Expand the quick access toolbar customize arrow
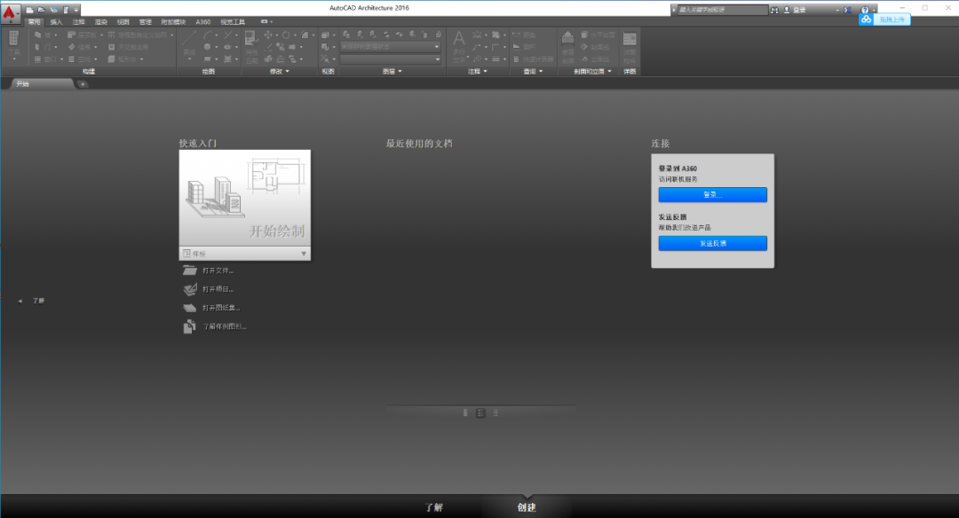Viewport: 959px width, 518px height. (76, 10)
